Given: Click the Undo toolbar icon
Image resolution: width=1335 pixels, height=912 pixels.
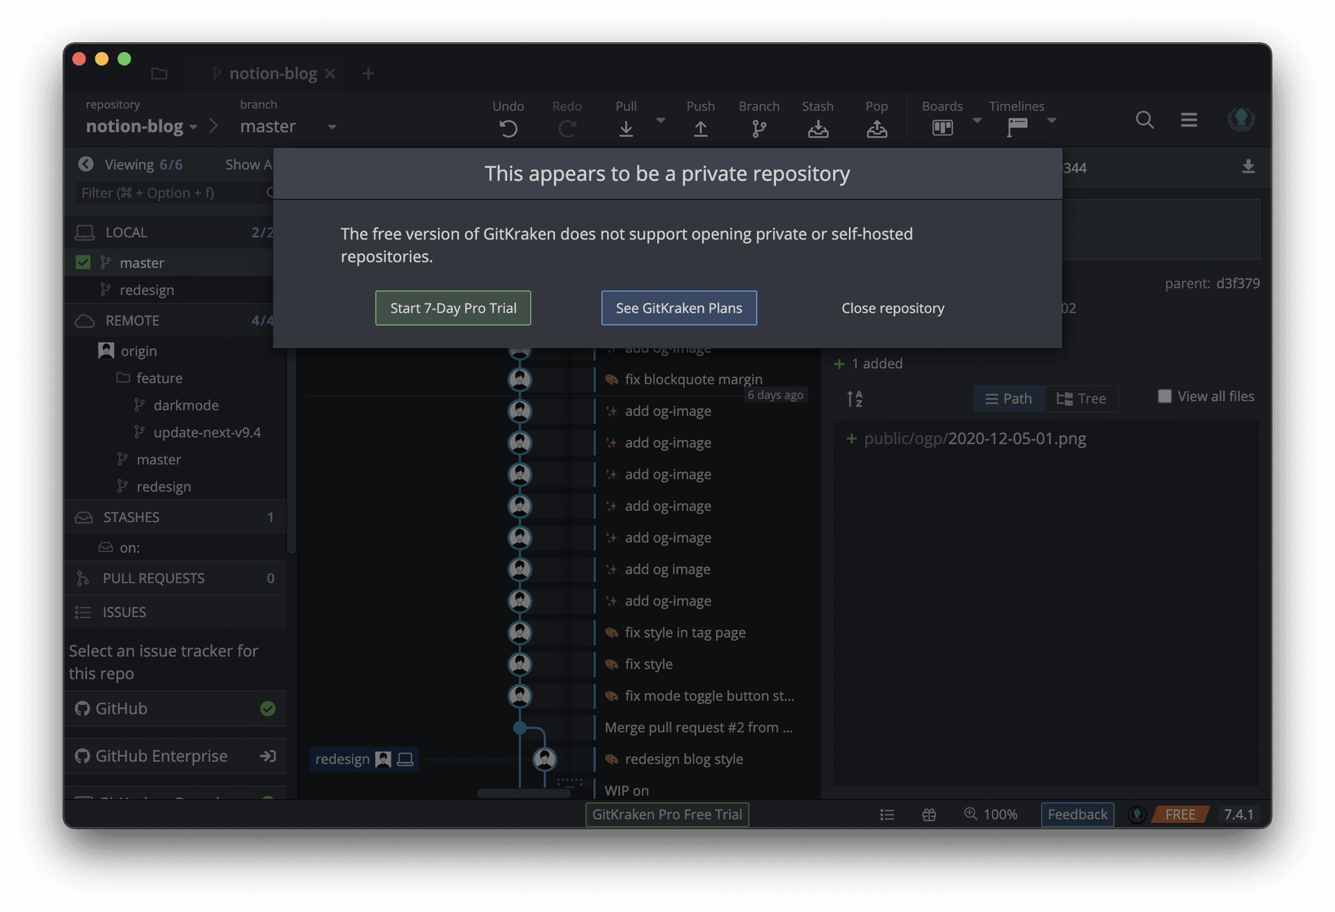Looking at the screenshot, I should click(508, 129).
